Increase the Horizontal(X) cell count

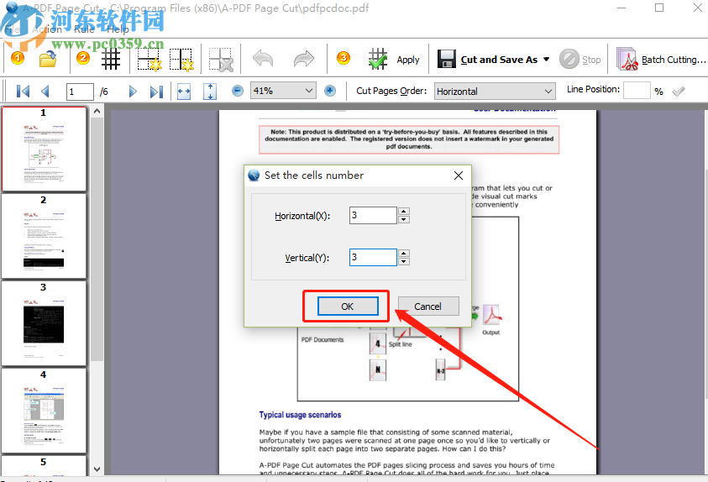(x=404, y=212)
